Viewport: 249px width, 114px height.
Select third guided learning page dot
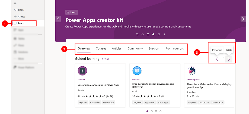[156, 111]
